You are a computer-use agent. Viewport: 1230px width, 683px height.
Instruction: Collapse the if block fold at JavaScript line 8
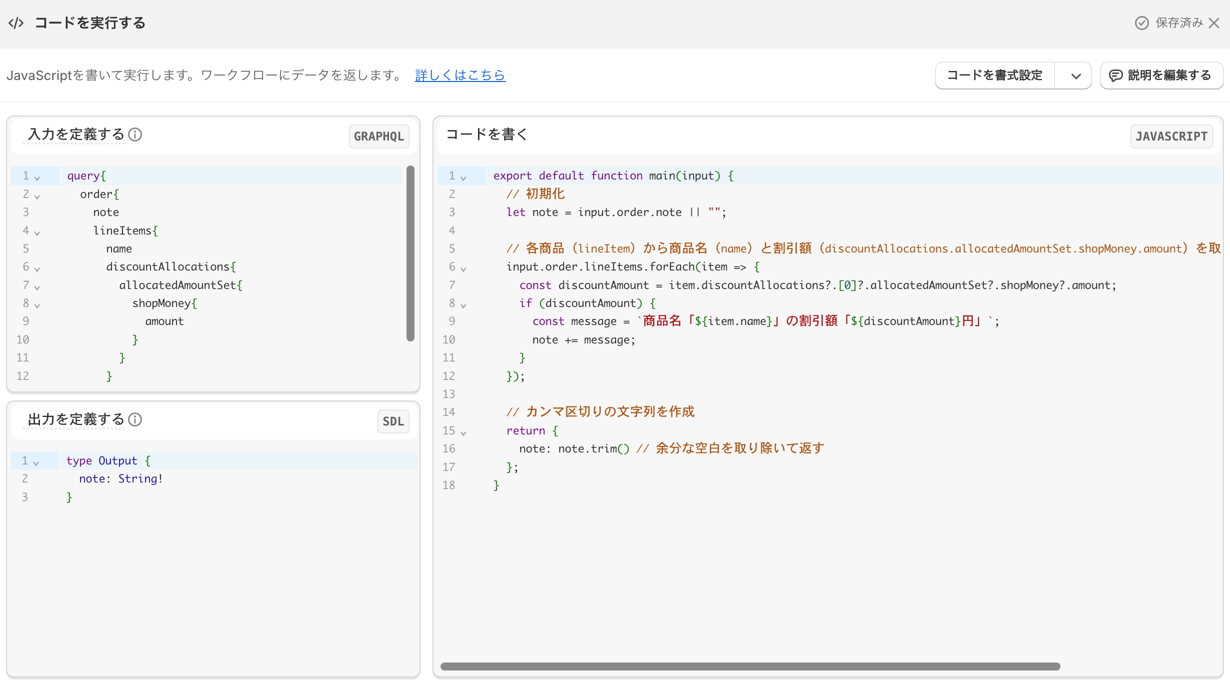click(x=463, y=305)
